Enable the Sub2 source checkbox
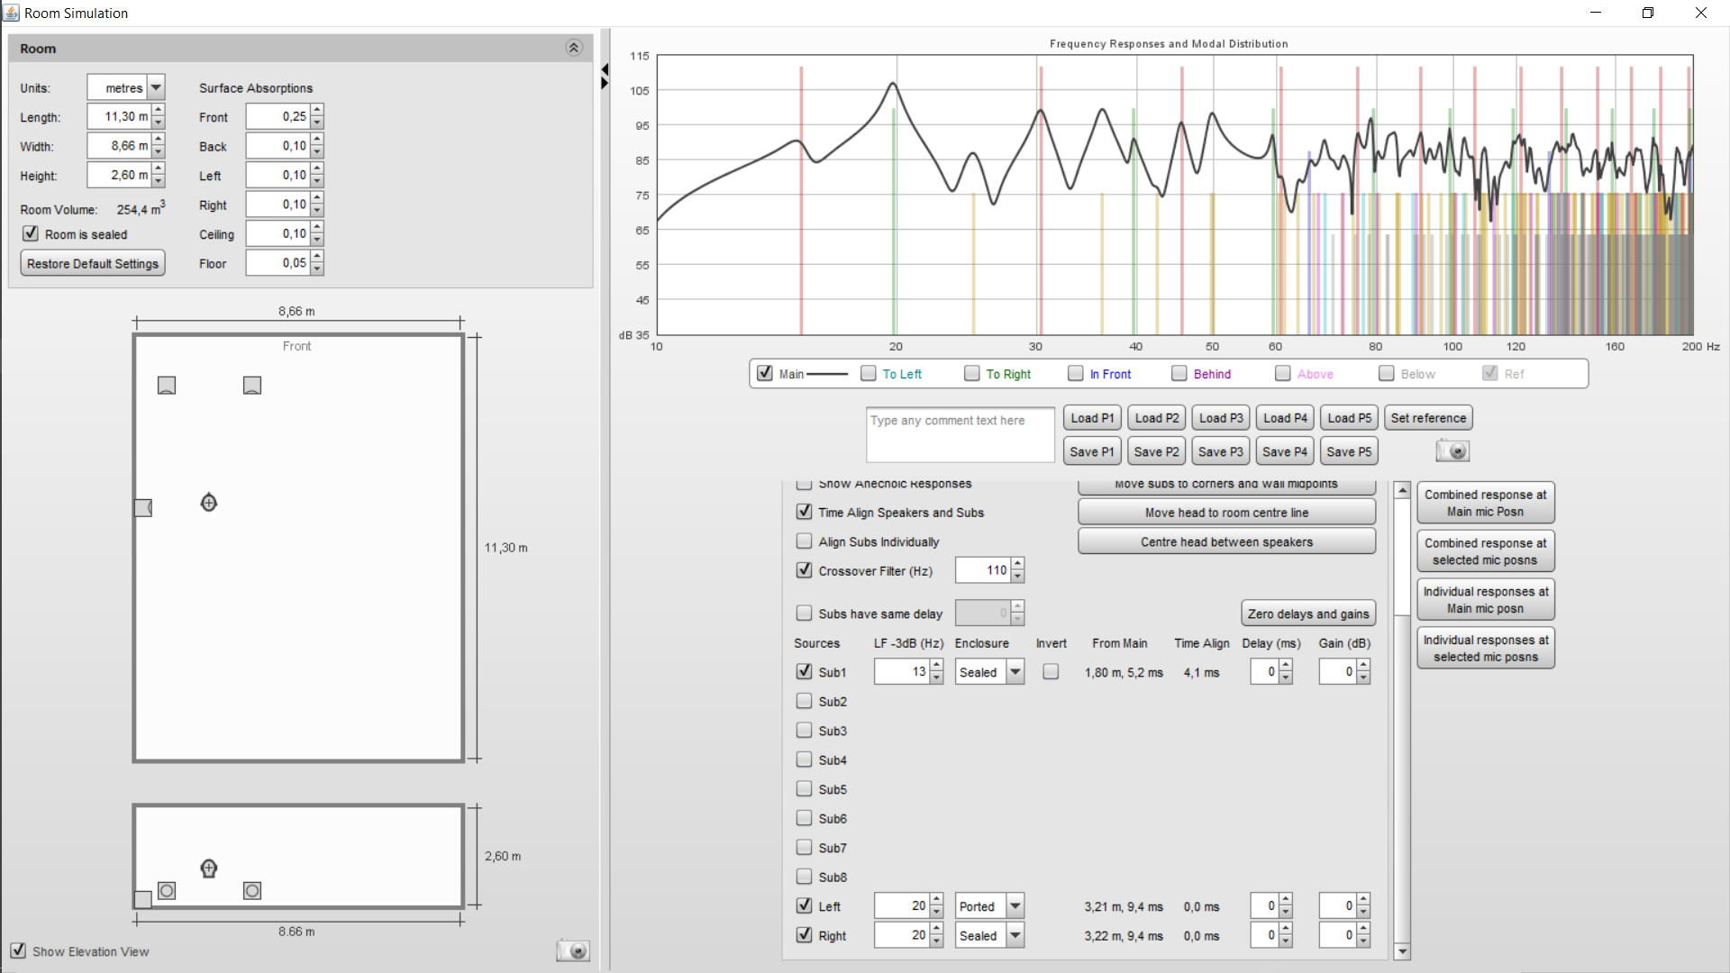Screen dimensions: 1730x973 pyautogui.click(x=804, y=701)
